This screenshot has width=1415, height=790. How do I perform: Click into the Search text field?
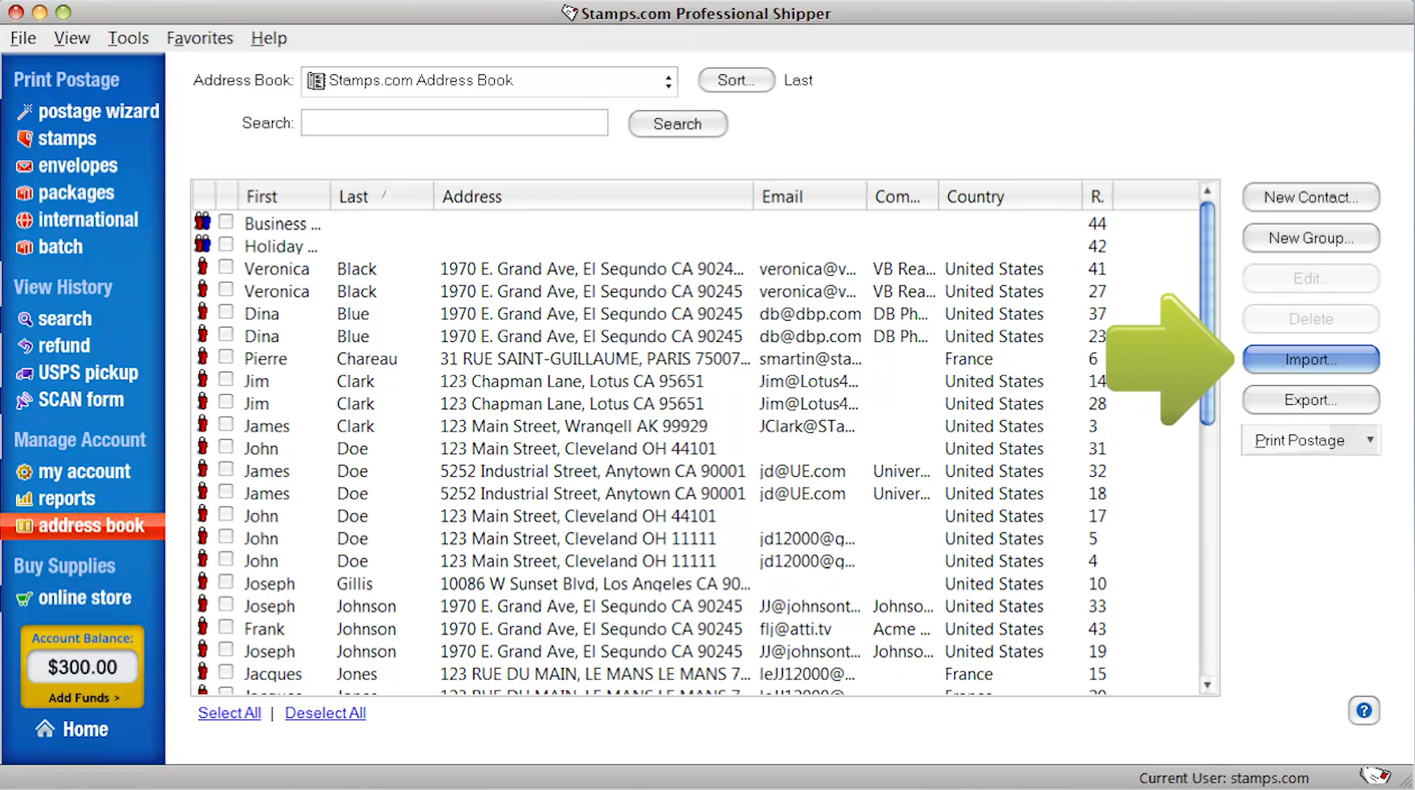[454, 123]
